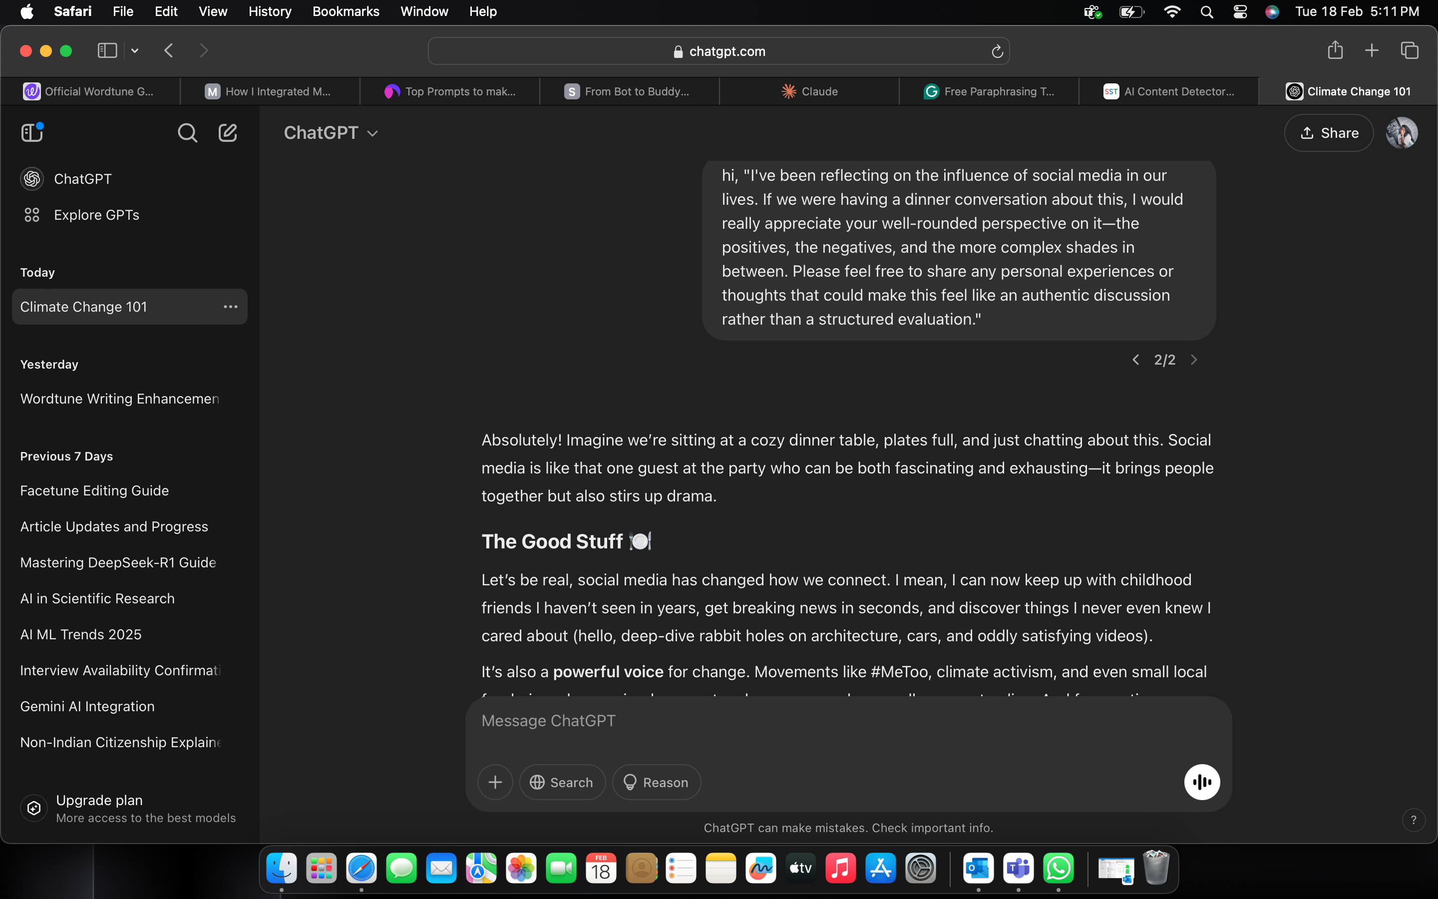Open Finder from the dock

coord(281,869)
